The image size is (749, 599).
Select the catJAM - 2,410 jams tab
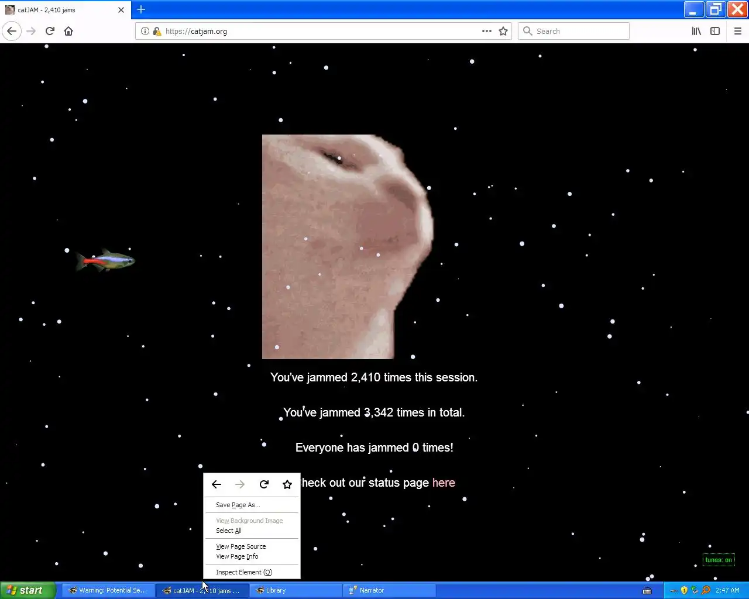(66, 10)
